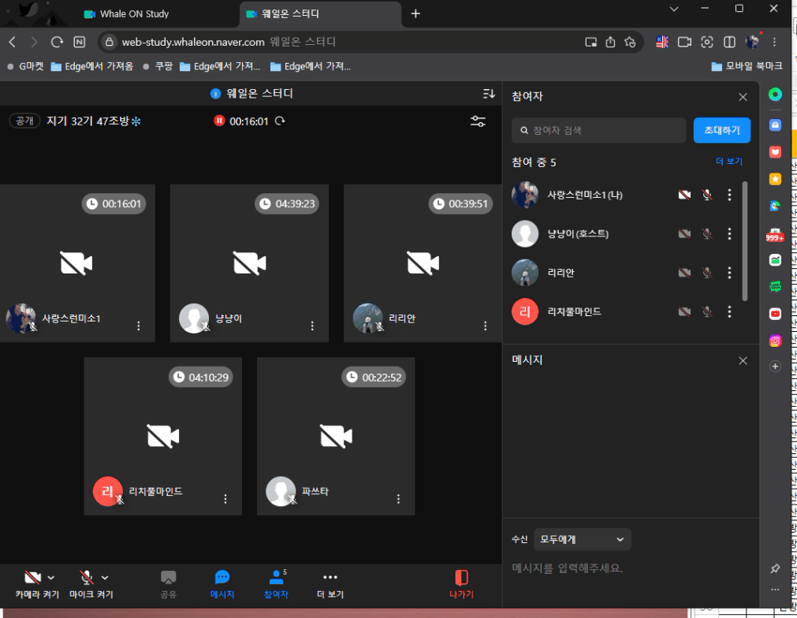
Task: Open the G마켓 bookmark
Action: 25,66
